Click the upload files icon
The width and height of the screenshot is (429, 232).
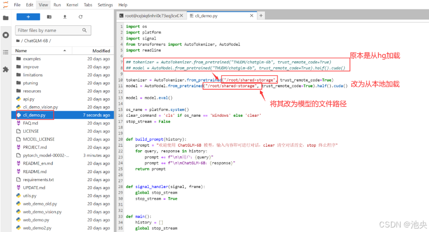pos(65,16)
